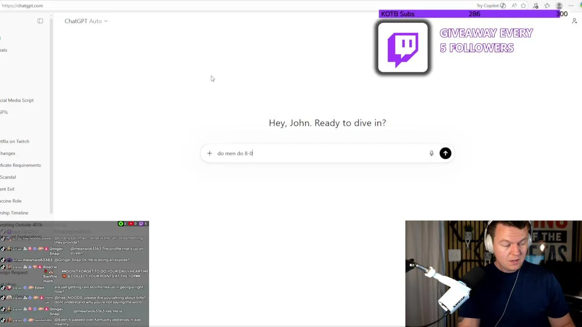Screen dimensions: 582x327
Task: Open the ChatGPT Auto model selector
Action: coord(86,21)
